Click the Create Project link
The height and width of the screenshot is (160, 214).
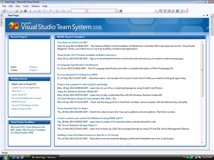34,70
